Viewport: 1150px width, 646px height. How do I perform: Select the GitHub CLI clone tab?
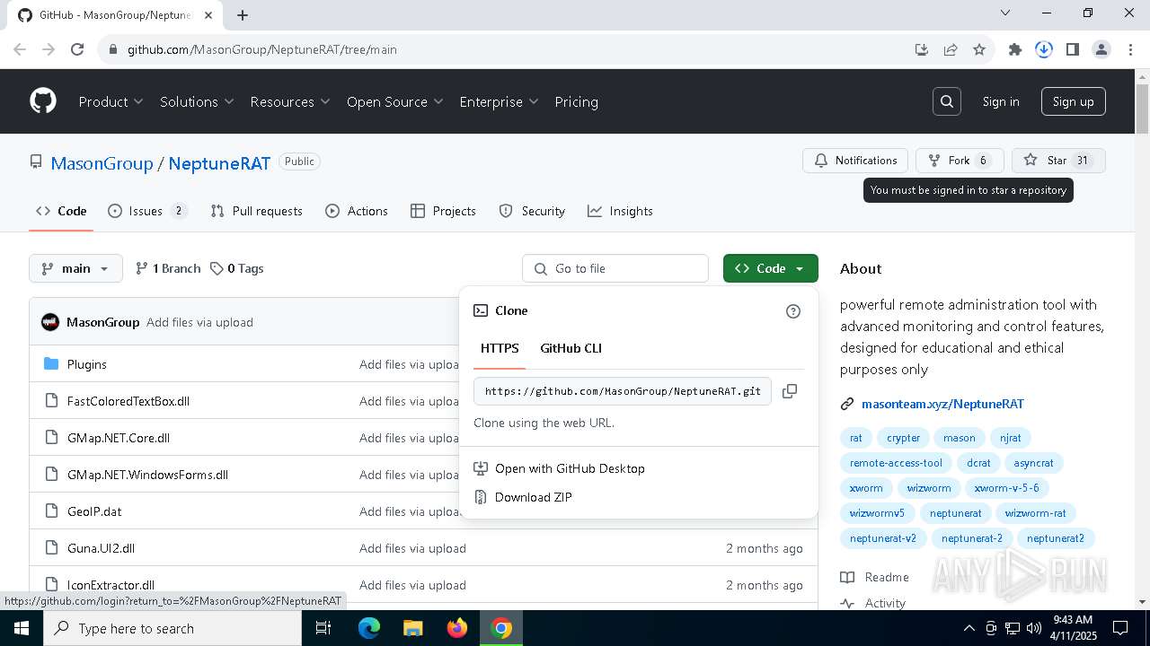(571, 348)
